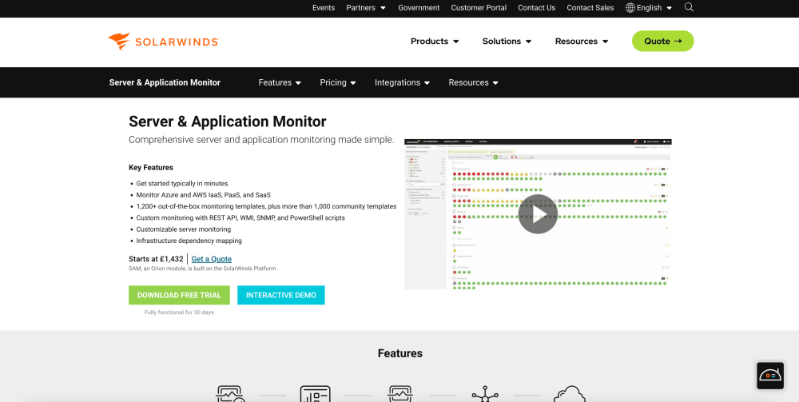
Task: Click 'Customizable server monitoring' bullet
Action: [x=184, y=229]
